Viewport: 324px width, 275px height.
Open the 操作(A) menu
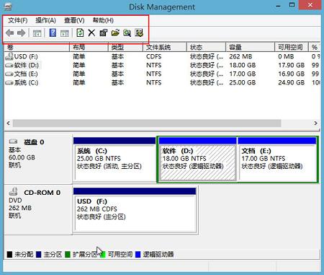point(45,20)
